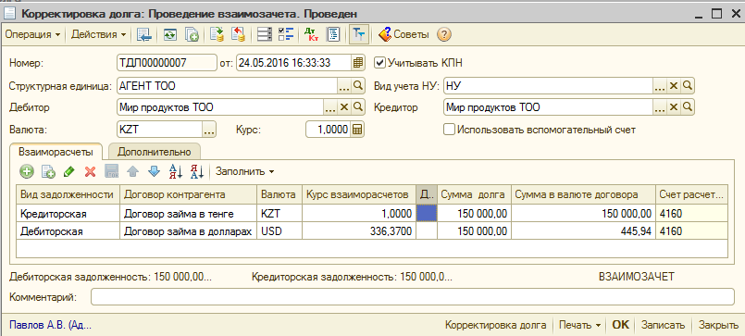
Task: Open the magnifier for Вид учета НУ
Action: [x=687, y=86]
